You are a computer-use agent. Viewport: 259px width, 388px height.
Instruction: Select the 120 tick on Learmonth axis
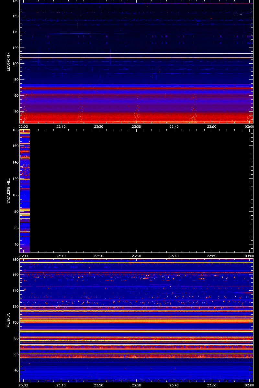(15, 48)
